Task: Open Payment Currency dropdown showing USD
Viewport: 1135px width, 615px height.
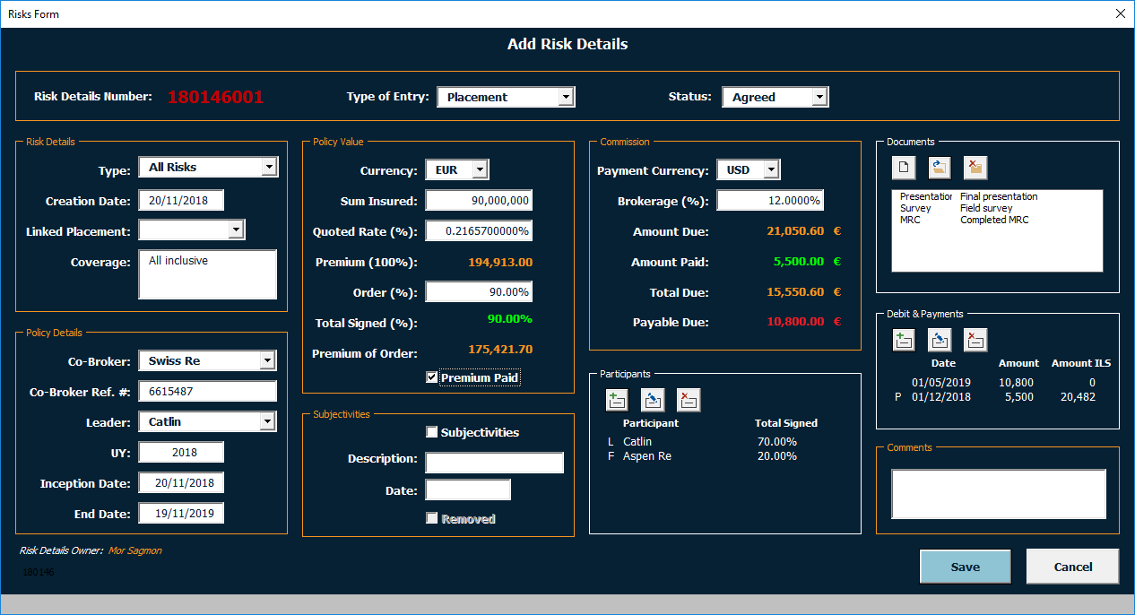Action: tap(771, 169)
